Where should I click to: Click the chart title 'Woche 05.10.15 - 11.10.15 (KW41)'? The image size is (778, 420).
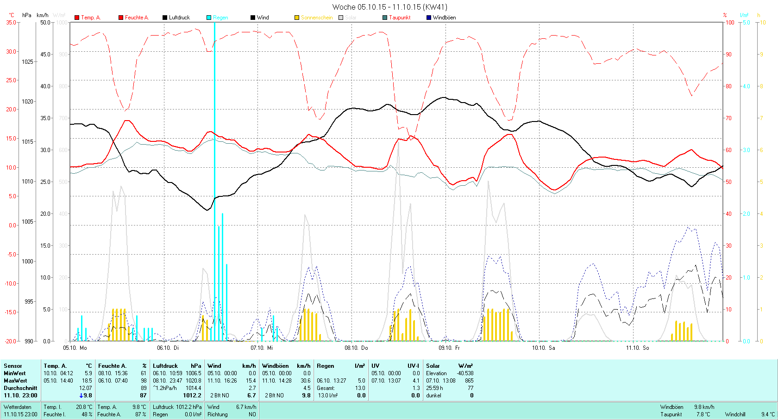click(390, 7)
